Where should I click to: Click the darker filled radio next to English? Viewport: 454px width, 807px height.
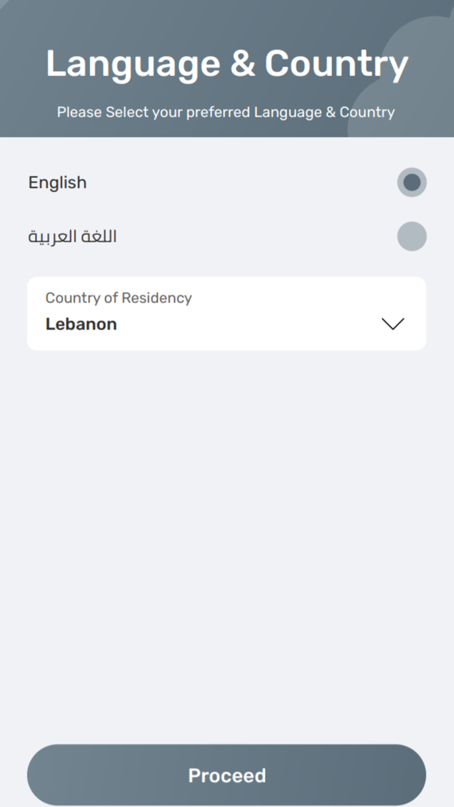[412, 182]
